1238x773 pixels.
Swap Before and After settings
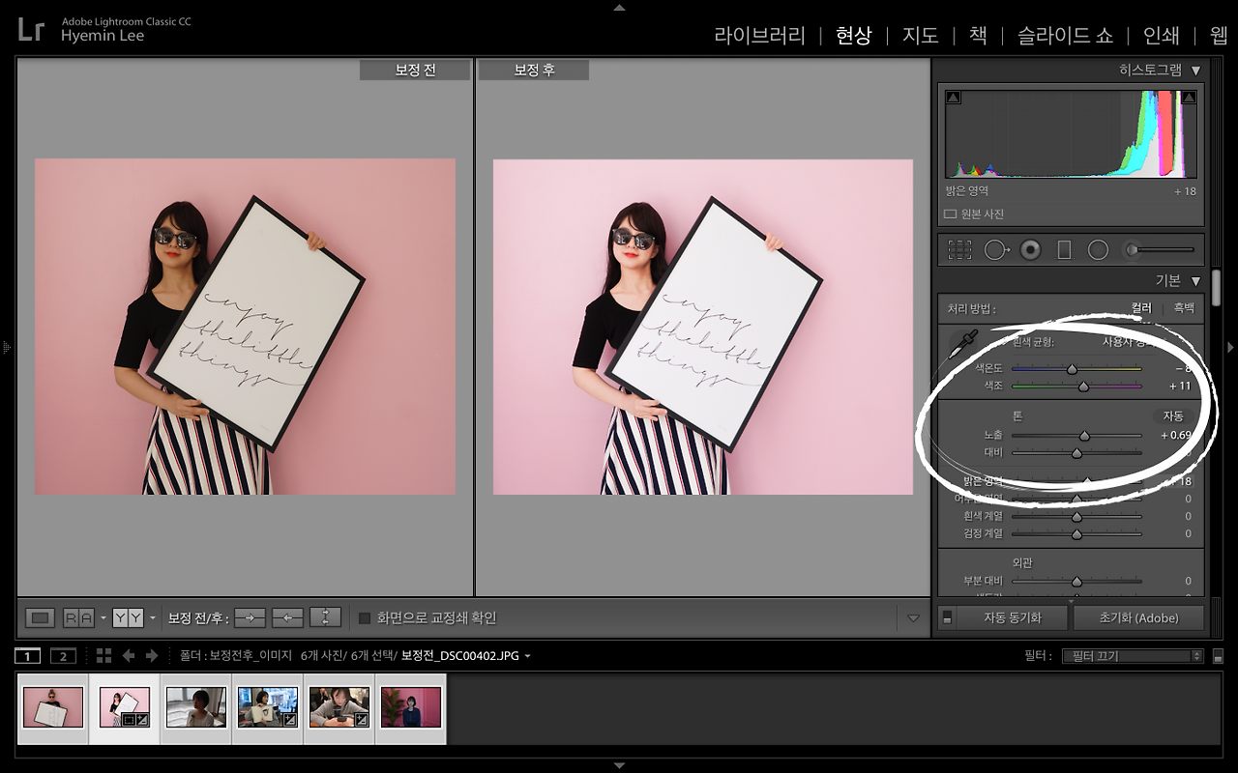click(326, 617)
